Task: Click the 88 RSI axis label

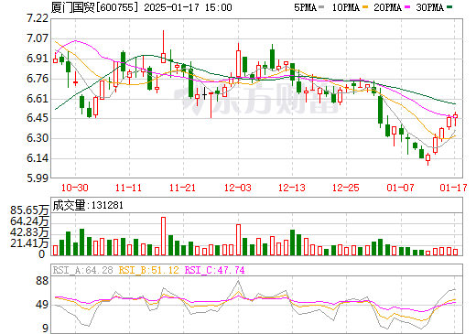Action: (42, 281)
